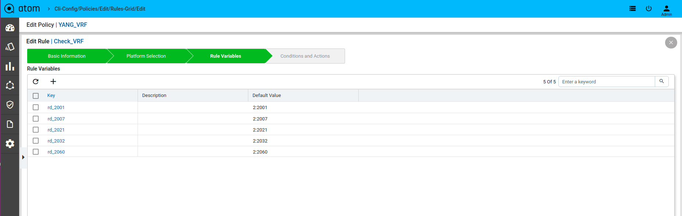Viewport: 682px width, 216px height.
Task: Open the network topology sidebar icon
Action: point(10,85)
